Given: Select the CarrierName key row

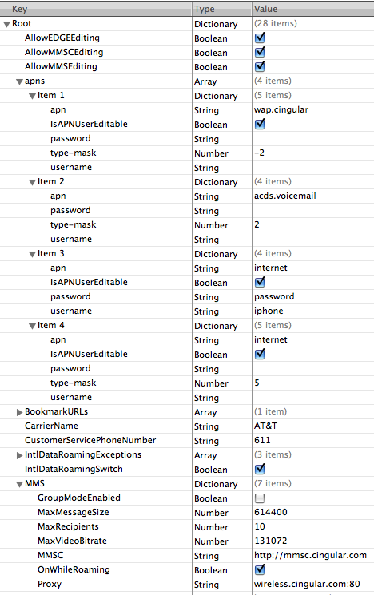Looking at the screenshot, I should (x=51, y=426).
